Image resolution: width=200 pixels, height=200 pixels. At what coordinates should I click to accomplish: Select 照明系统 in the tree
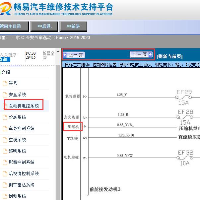coord(17,151)
